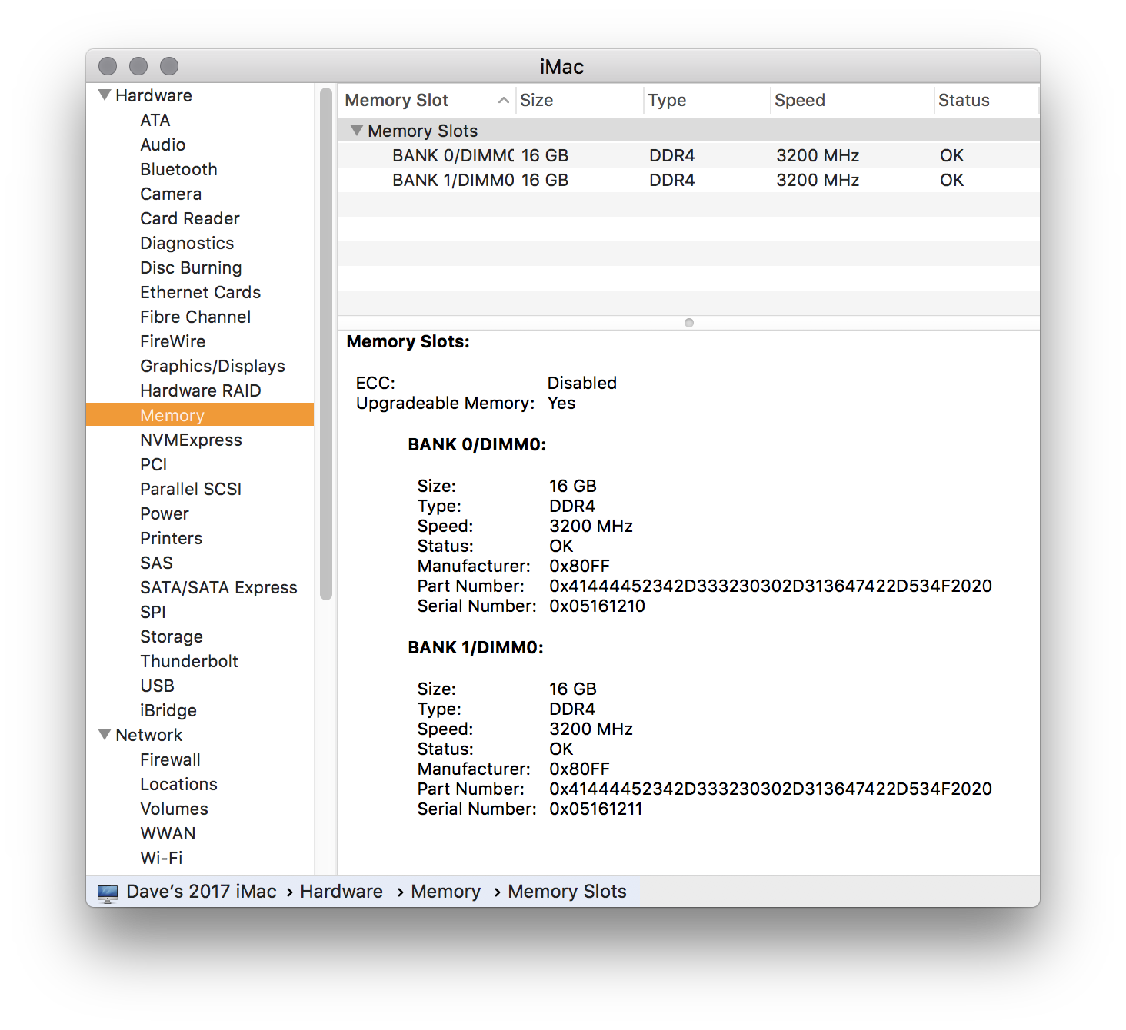Collapse the Hardware section in sidebar
Image resolution: width=1126 pixels, height=1030 pixels.
coord(105,95)
